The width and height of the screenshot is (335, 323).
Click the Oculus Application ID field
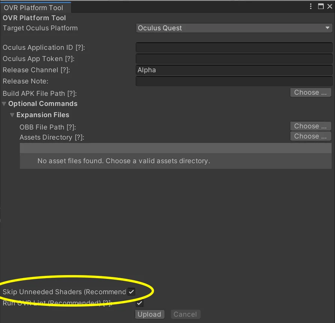click(x=234, y=48)
